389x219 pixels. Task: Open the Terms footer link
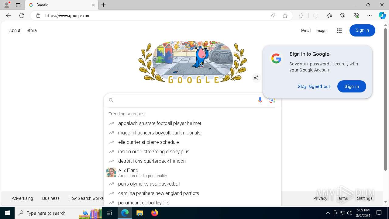(x=342, y=198)
